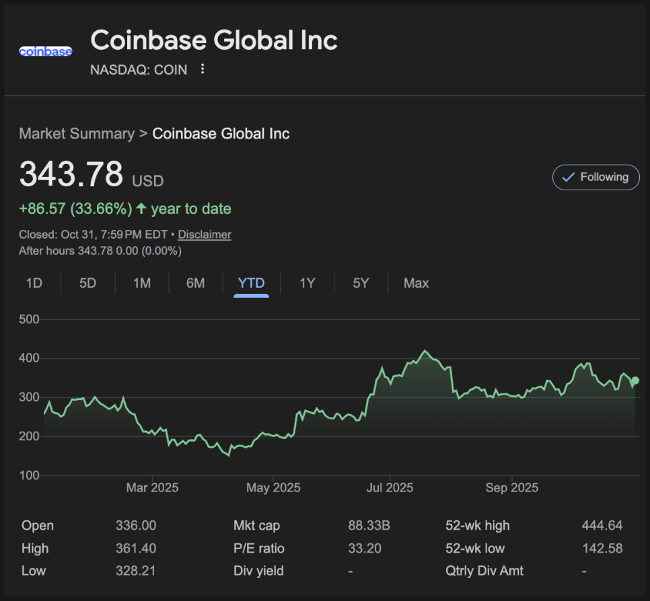650x601 pixels.
Task: Select the 6M time range tab
Action: click(196, 283)
